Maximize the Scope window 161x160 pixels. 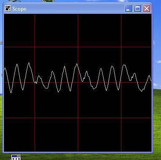click(x=137, y=9)
